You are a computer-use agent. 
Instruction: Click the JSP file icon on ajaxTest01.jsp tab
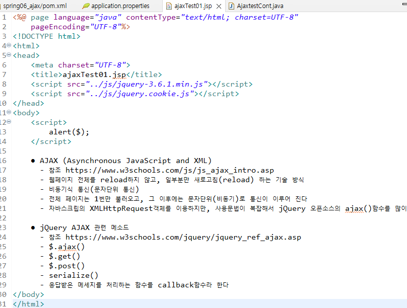169,6
